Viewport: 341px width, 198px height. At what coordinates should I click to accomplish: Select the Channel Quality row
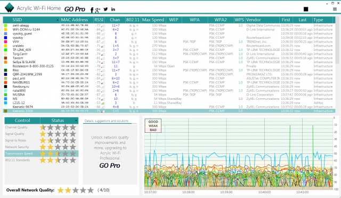coord(42,127)
